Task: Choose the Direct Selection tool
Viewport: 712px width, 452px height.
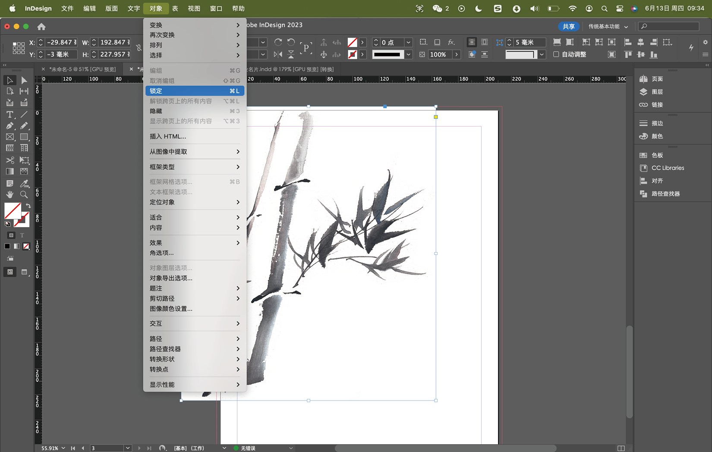Action: [24, 80]
